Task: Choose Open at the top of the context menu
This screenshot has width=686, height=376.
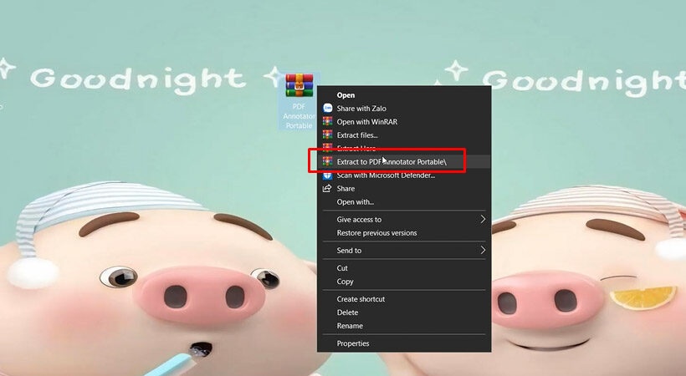Action: click(x=346, y=95)
